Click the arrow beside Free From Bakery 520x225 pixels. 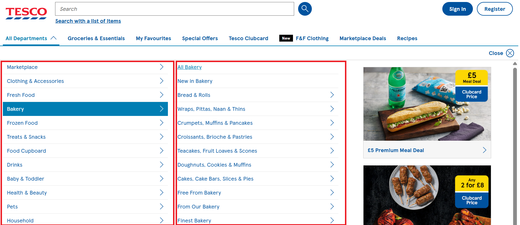pyautogui.click(x=332, y=193)
